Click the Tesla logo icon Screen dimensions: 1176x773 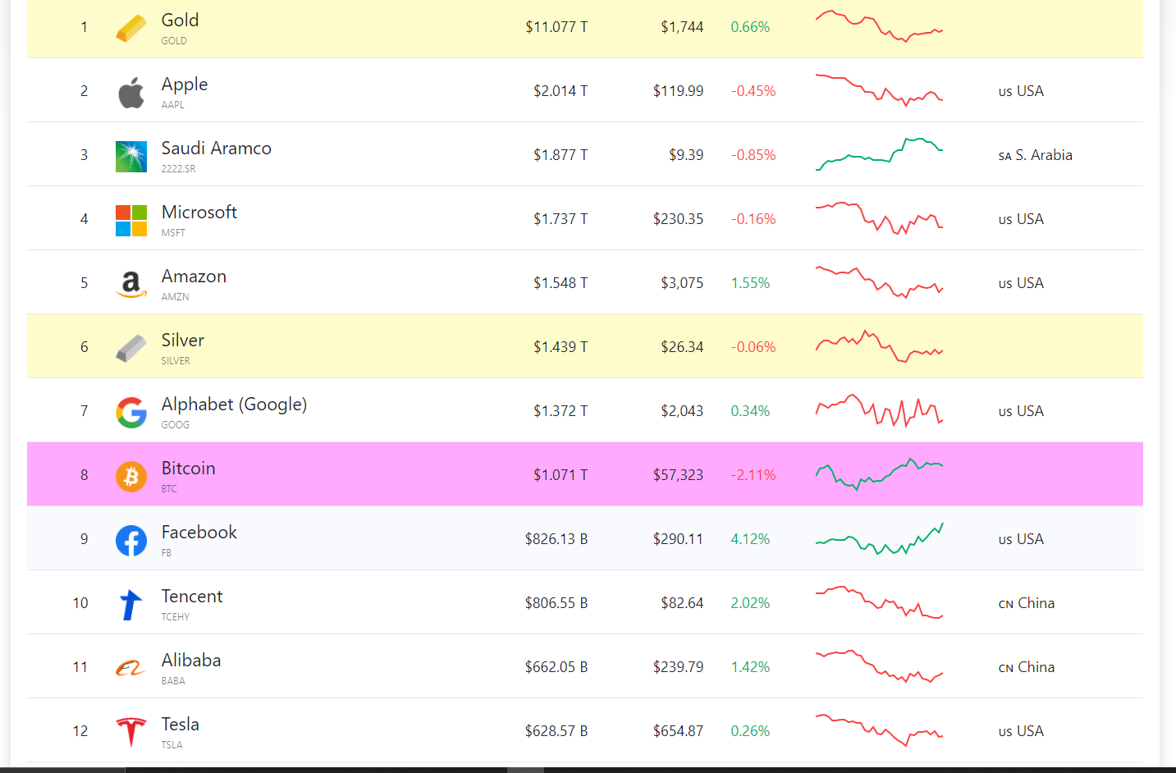tap(131, 732)
